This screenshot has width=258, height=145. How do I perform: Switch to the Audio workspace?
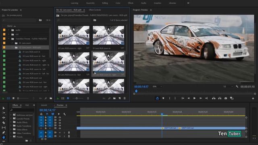coord(144,3)
